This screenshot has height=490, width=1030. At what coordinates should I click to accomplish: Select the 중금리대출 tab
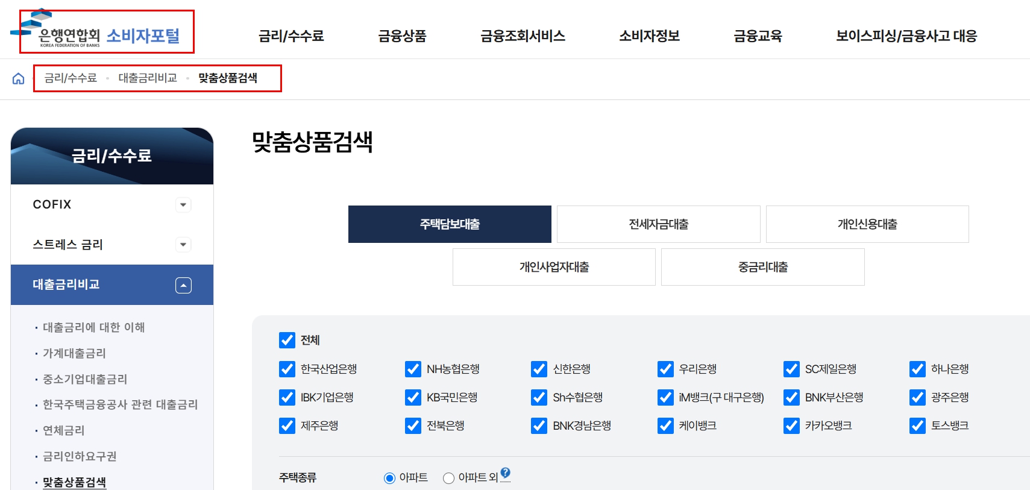(x=763, y=267)
